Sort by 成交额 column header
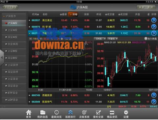Screen dimensions: 158x120 click(123, 14)
